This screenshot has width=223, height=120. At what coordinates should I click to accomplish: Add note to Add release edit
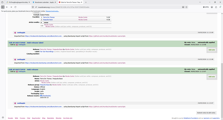coord(212,77)
